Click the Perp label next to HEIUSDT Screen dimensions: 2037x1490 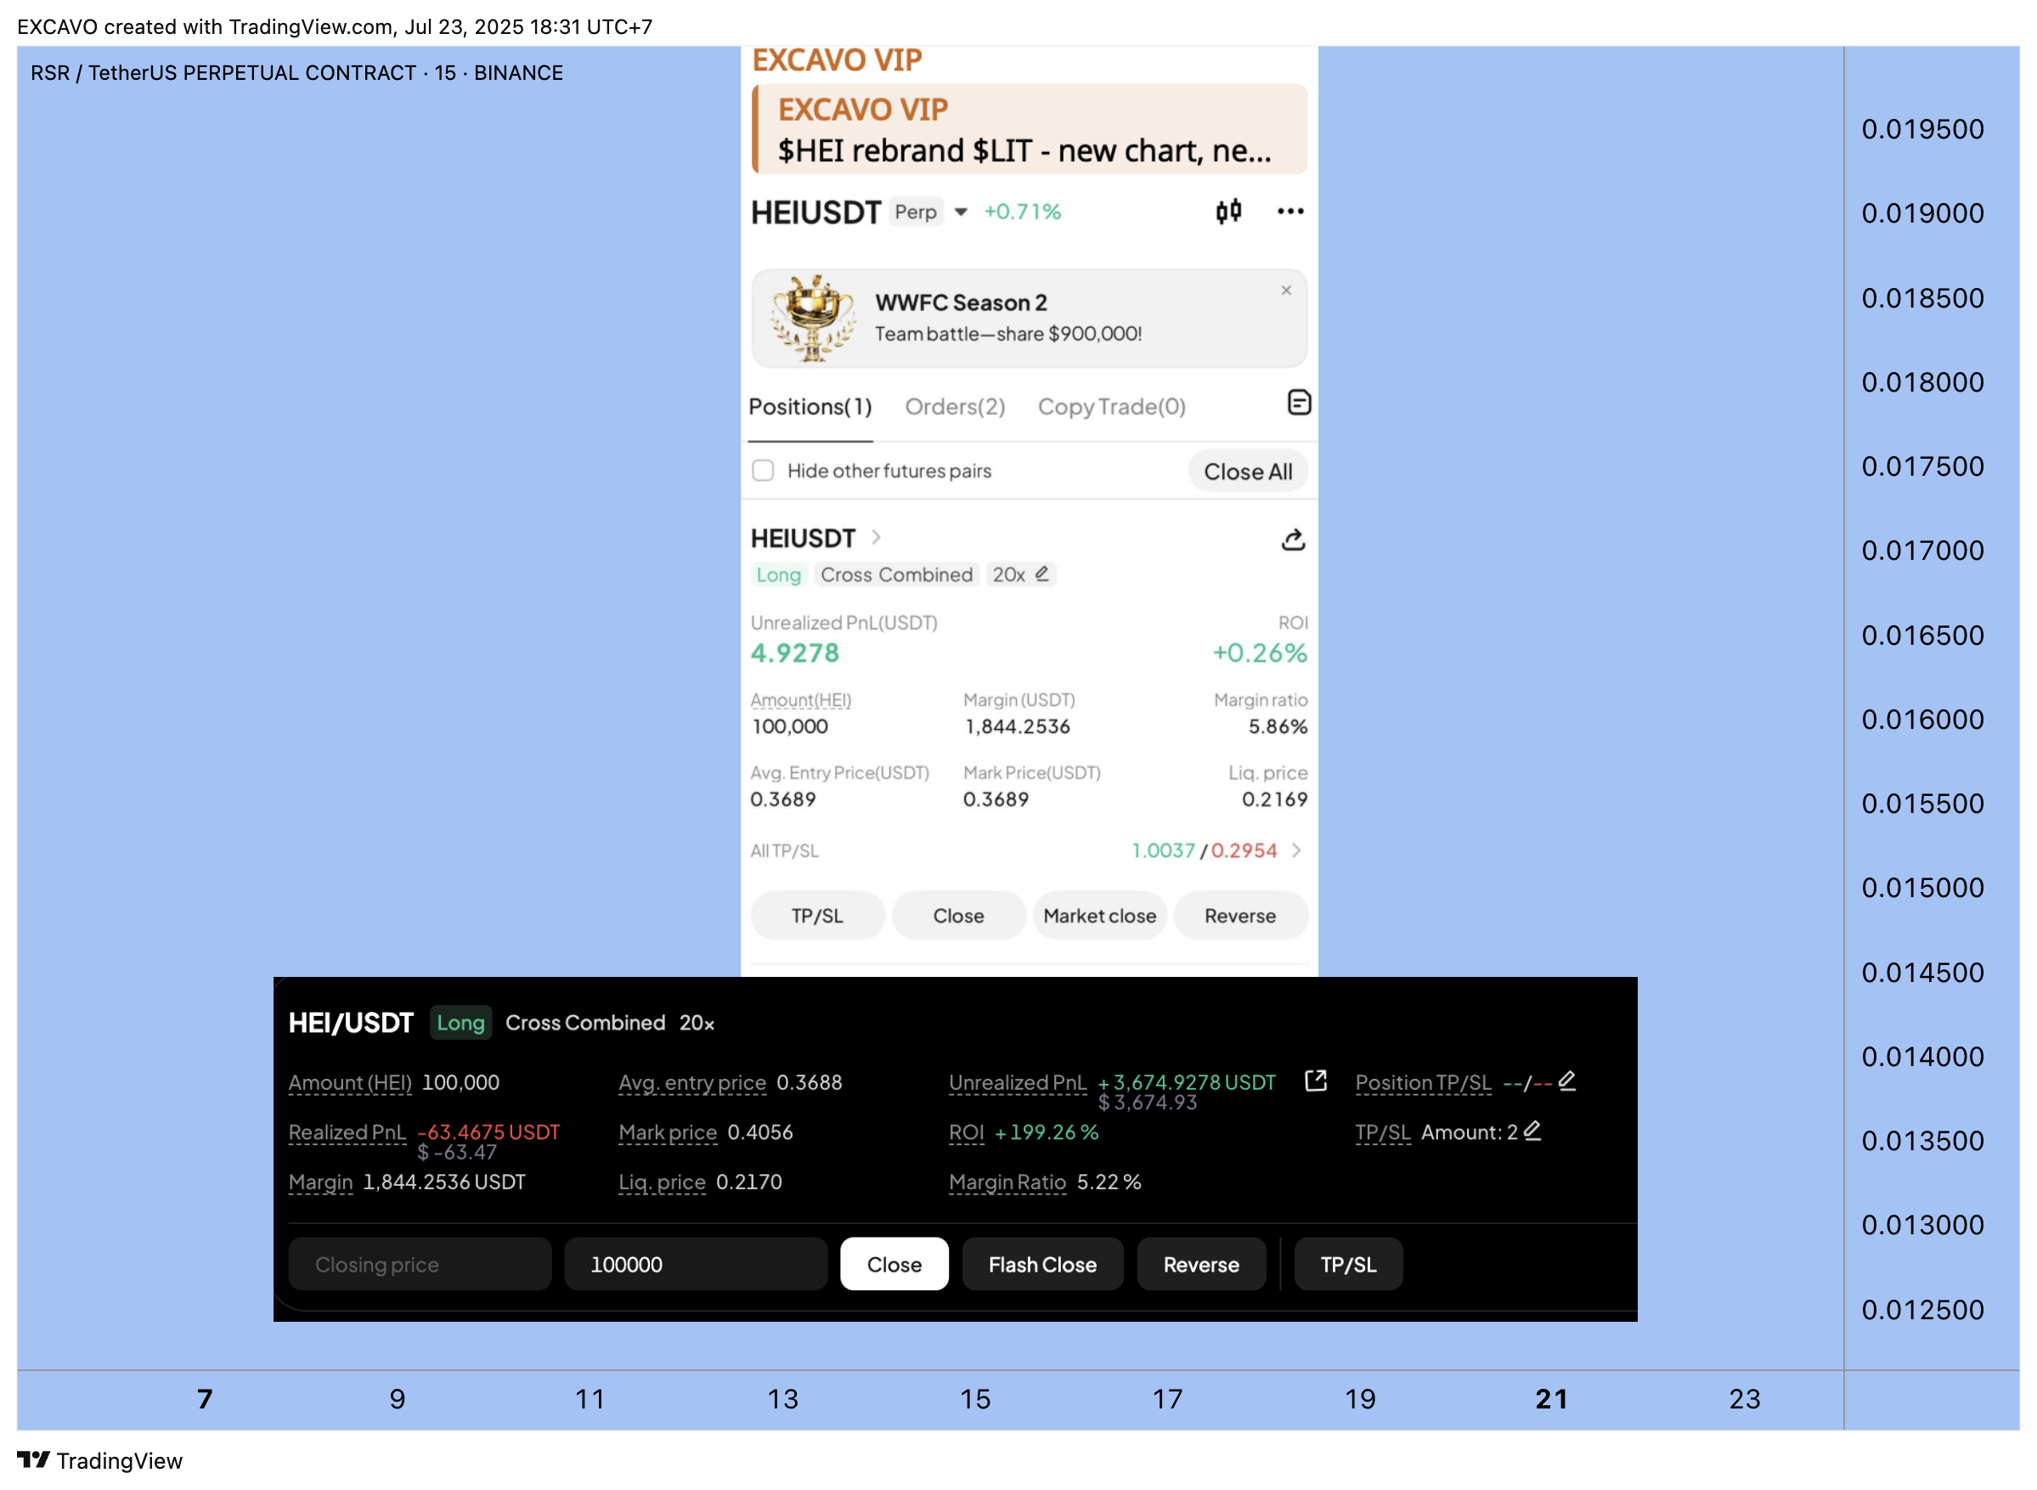pos(915,212)
